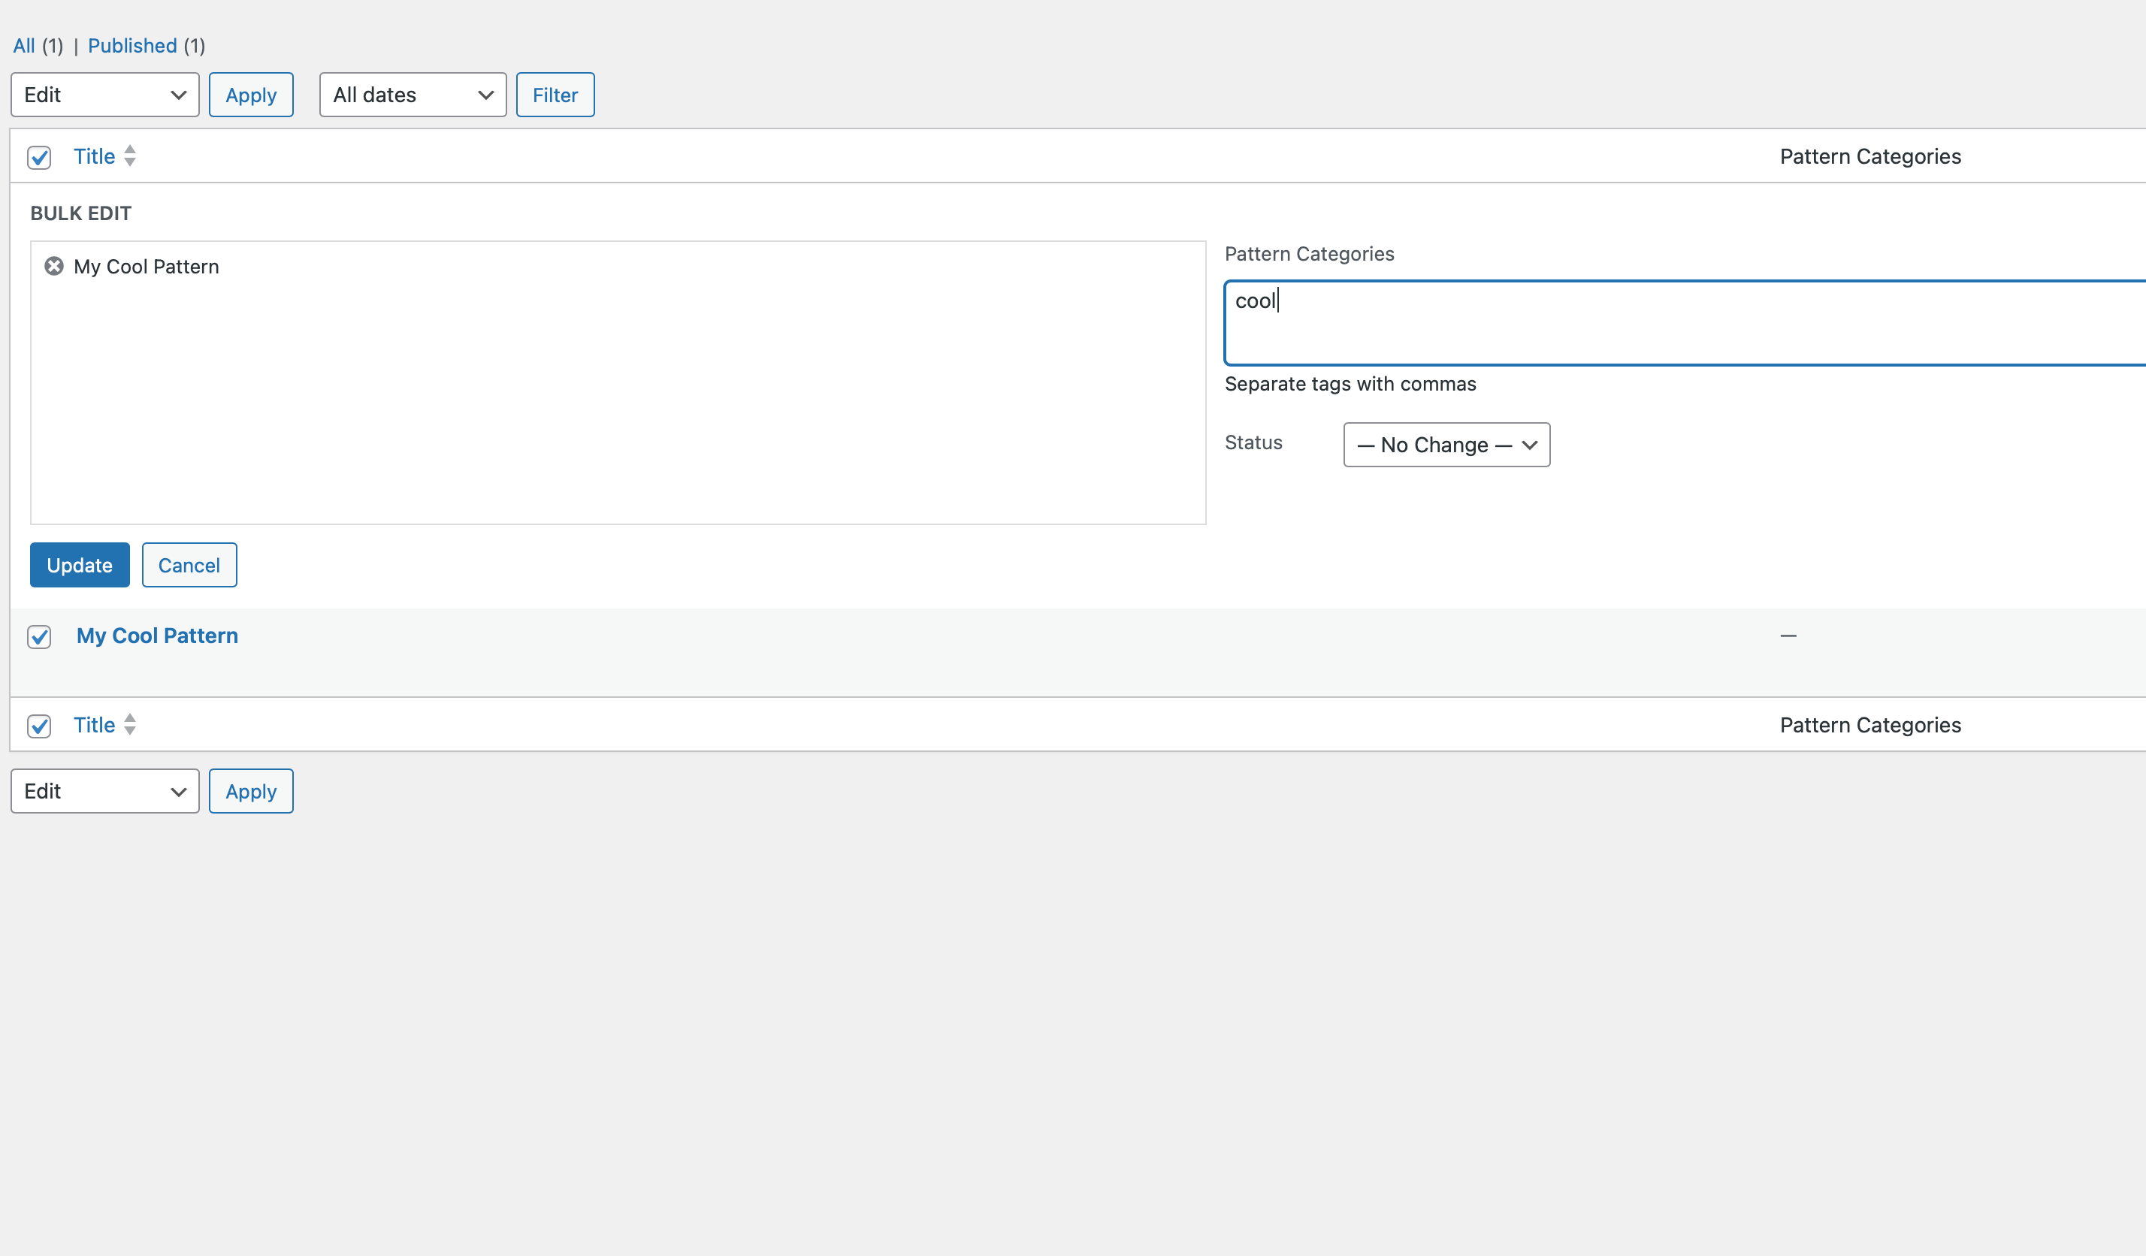Open top bulk actions Edit dropdown

click(x=104, y=95)
